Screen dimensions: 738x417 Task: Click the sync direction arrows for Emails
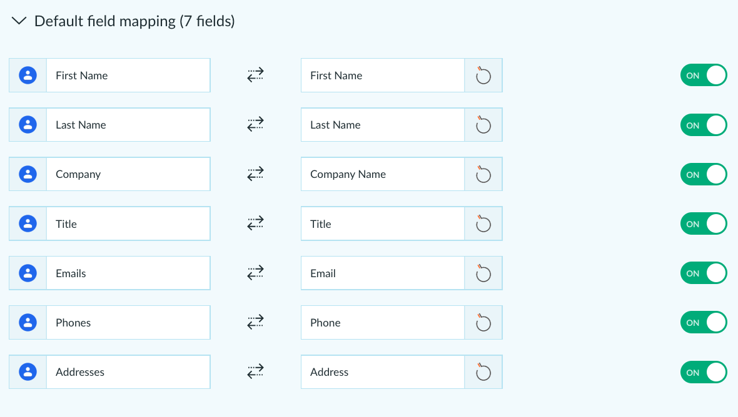[256, 273]
